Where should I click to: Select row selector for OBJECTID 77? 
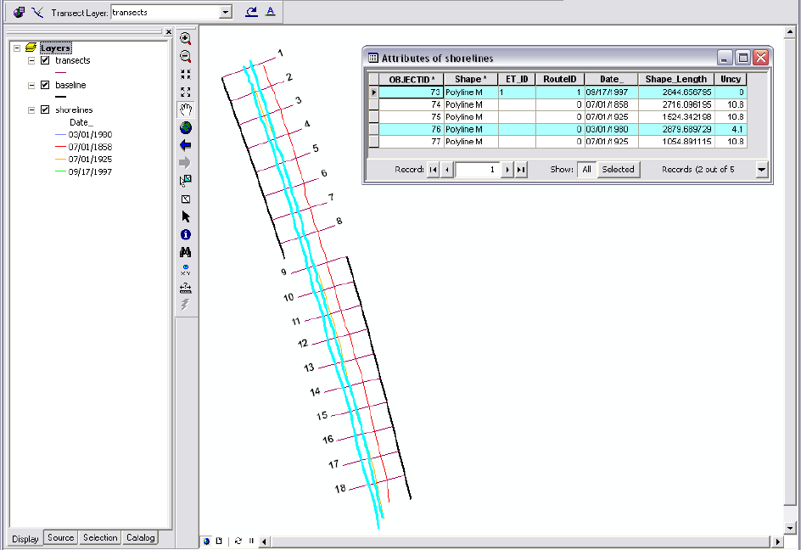click(373, 142)
